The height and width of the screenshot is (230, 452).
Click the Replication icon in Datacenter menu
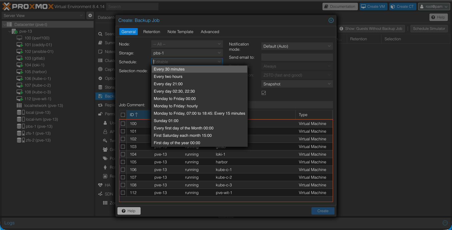(100, 105)
